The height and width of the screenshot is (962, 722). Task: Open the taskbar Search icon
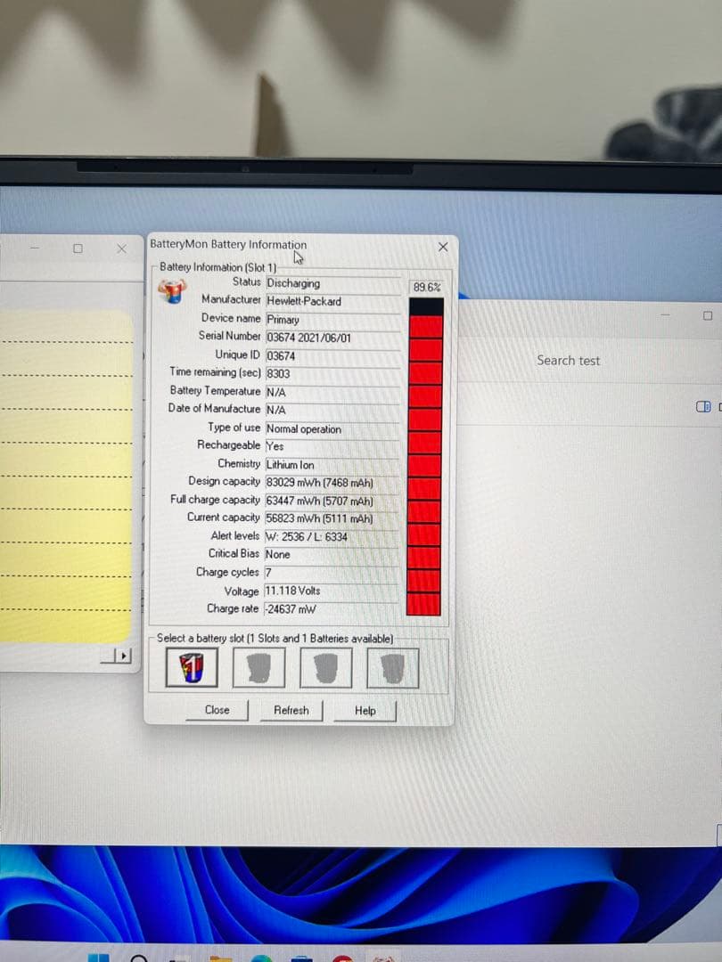click(139, 958)
